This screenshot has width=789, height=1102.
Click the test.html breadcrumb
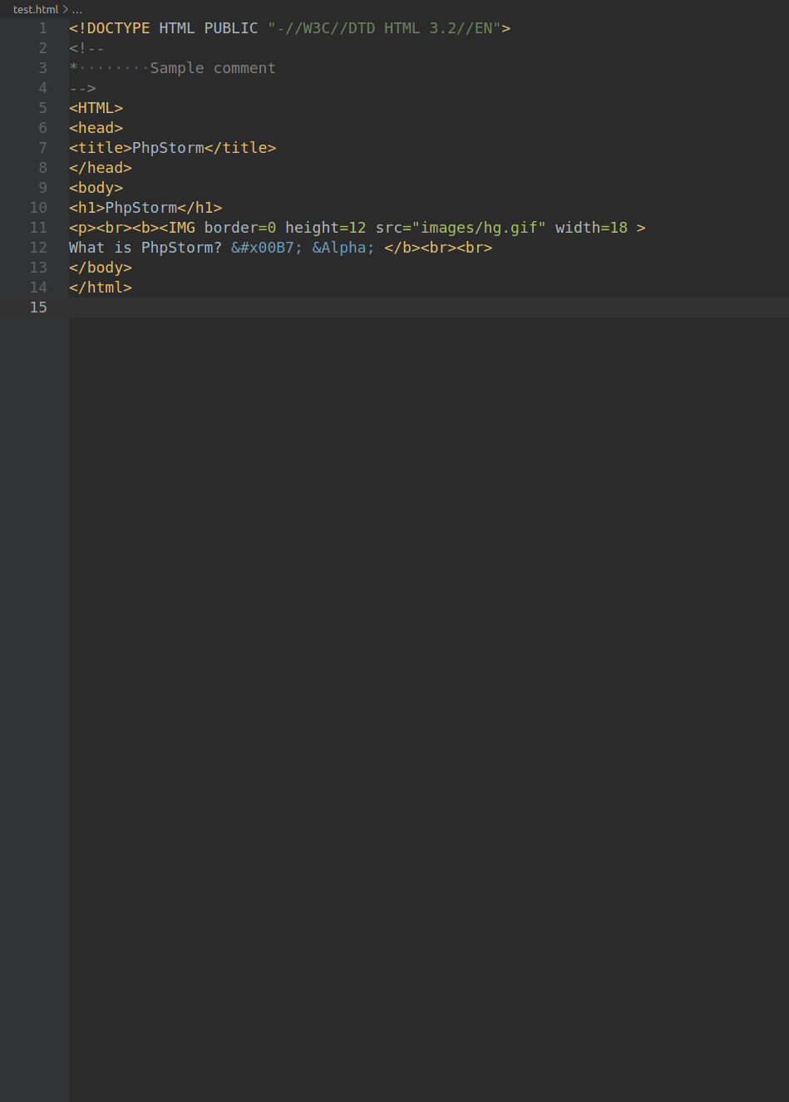click(36, 9)
